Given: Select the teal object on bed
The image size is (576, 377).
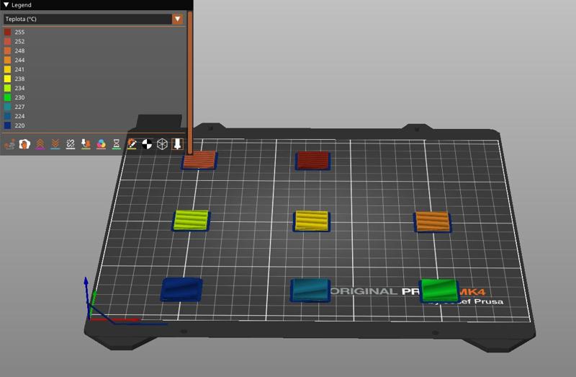Looking at the screenshot, I should click(310, 290).
